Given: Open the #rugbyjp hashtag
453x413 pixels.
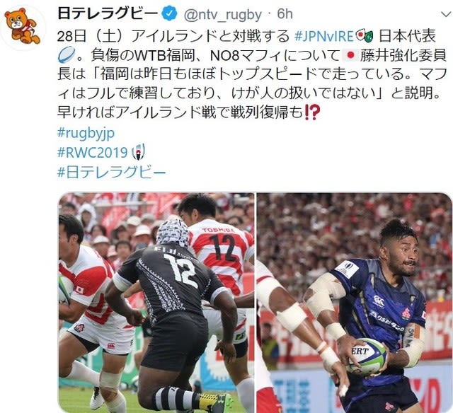Looking at the screenshot, I should (86, 133).
